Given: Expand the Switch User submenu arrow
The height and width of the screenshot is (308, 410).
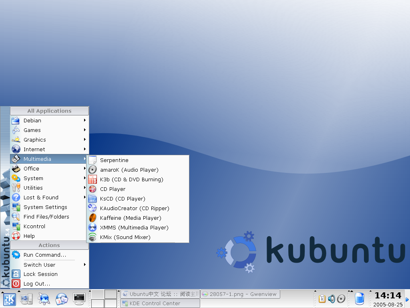Looking at the screenshot, I should click(x=85, y=265).
